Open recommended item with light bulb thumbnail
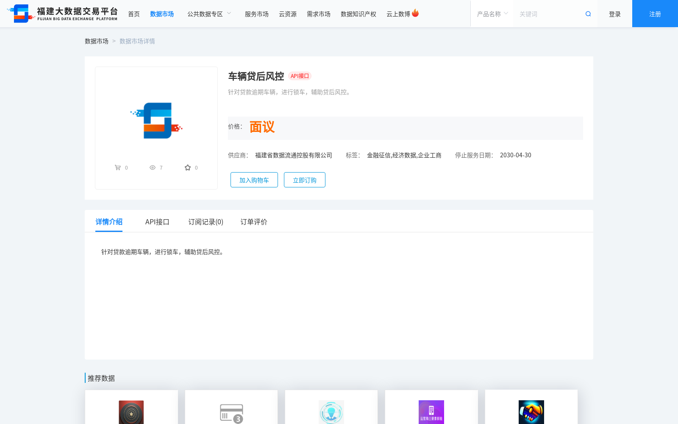 coord(331,412)
